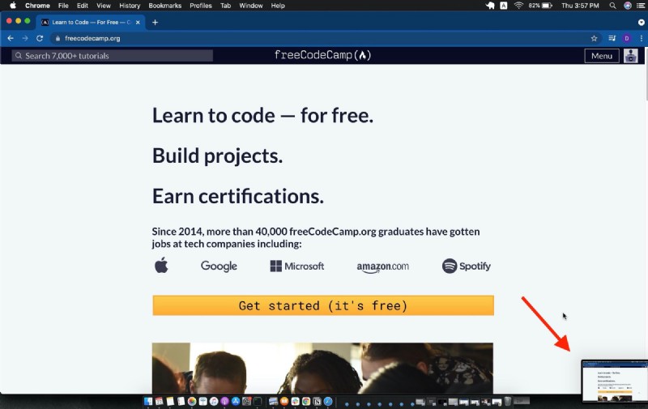Click the Apple company logo on the page
The width and height of the screenshot is (648, 409).
pyautogui.click(x=161, y=265)
